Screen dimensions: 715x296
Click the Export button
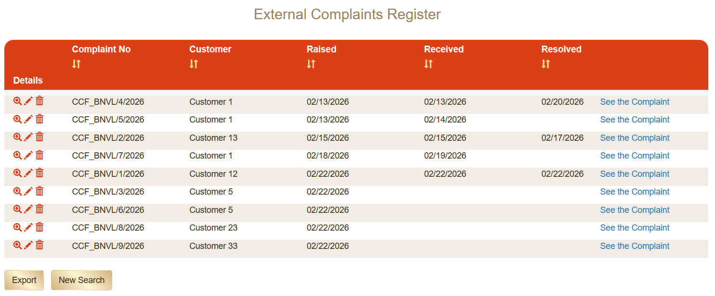point(24,280)
